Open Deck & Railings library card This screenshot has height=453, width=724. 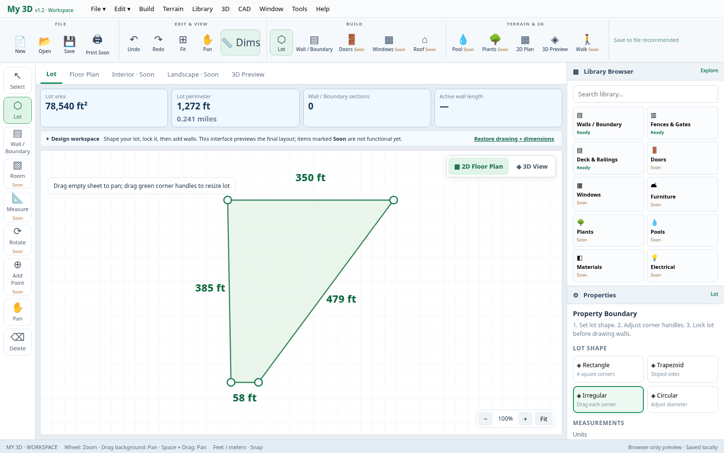tap(608, 158)
